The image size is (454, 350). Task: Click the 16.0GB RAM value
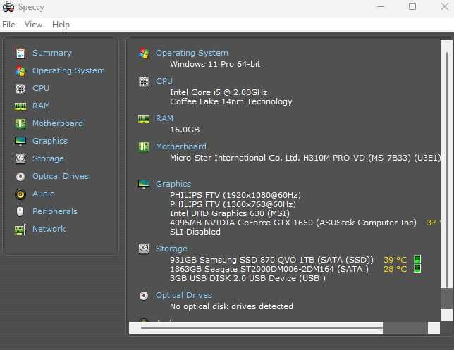[185, 130]
